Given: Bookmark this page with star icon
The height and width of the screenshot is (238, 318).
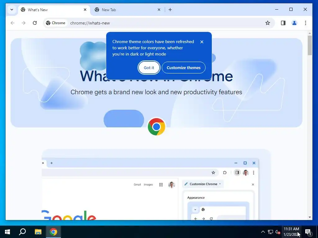Looking at the screenshot, I should coord(268,23).
